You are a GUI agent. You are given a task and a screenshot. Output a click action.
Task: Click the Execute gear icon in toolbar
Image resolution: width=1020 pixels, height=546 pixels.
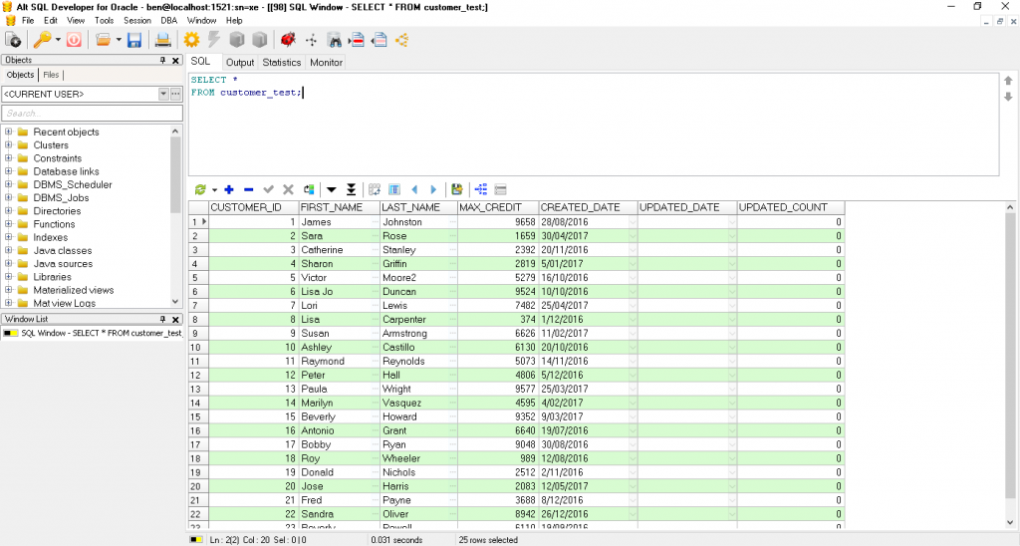point(191,40)
